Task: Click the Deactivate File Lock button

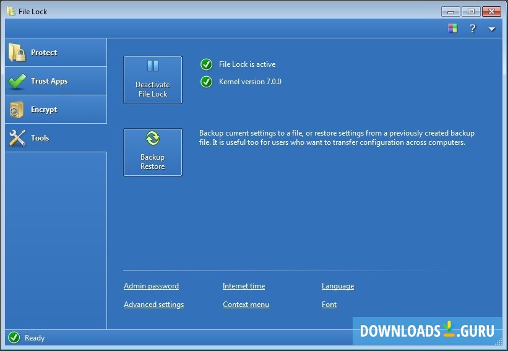Action: [x=153, y=80]
